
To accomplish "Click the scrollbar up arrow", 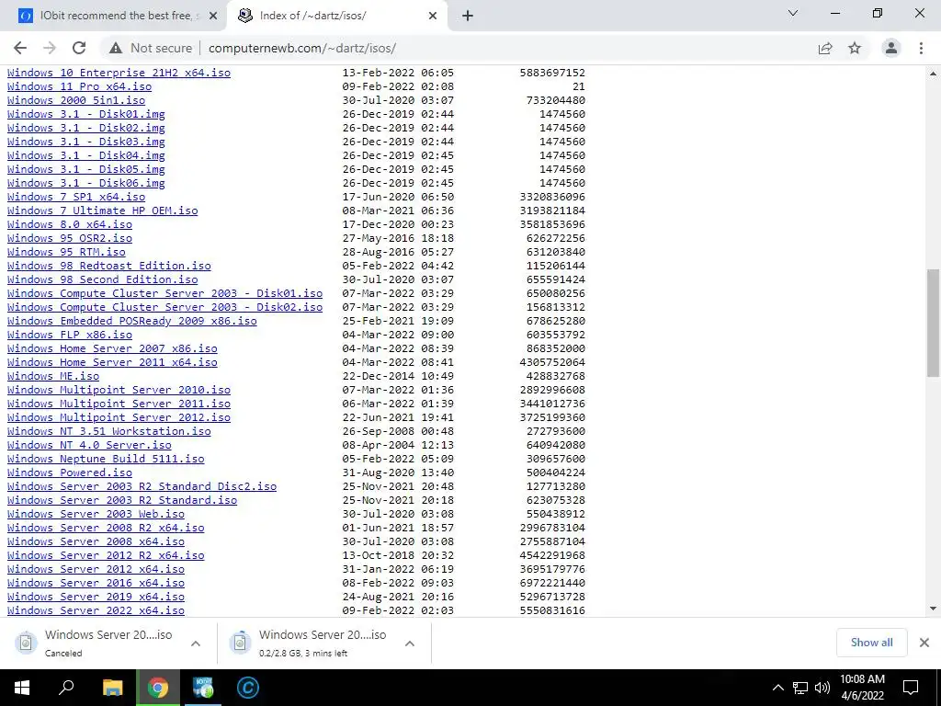I will click(933, 74).
